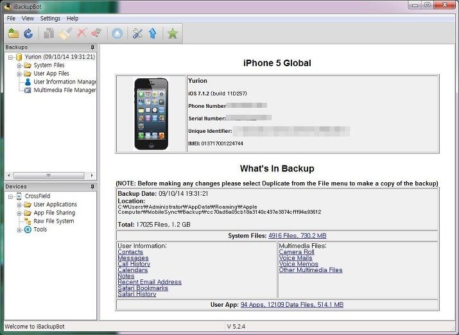The height and width of the screenshot is (335, 459).
Task: Open the Calendars link
Action: tap(133, 270)
